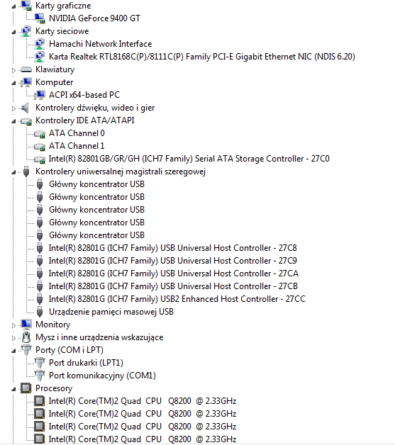This screenshot has height=445, width=395.
Task: Click the ICH7 Serial ATA Storage Controller icon
Action: [40, 159]
